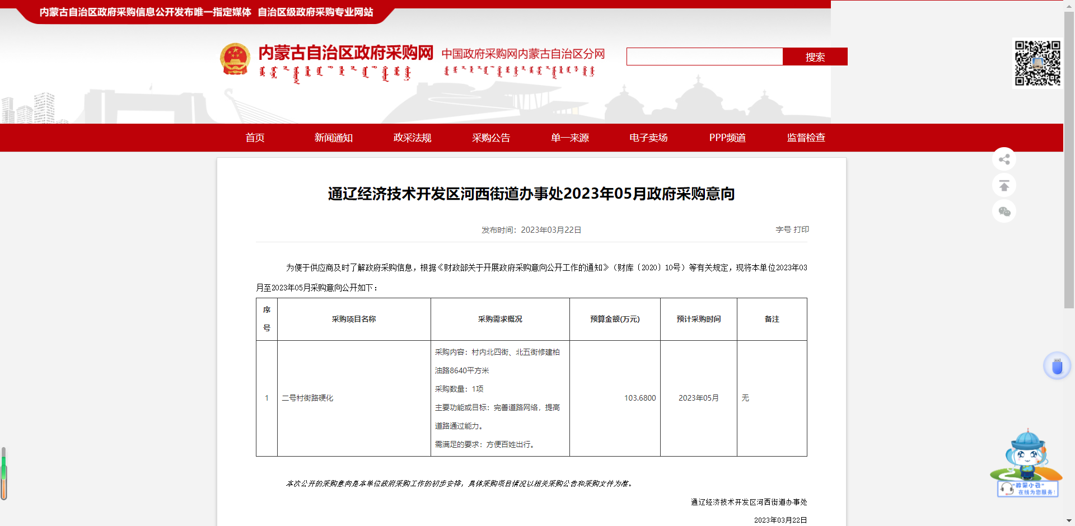Image resolution: width=1075 pixels, height=526 pixels.
Task: Click the national emblem logo
Action: point(235,59)
